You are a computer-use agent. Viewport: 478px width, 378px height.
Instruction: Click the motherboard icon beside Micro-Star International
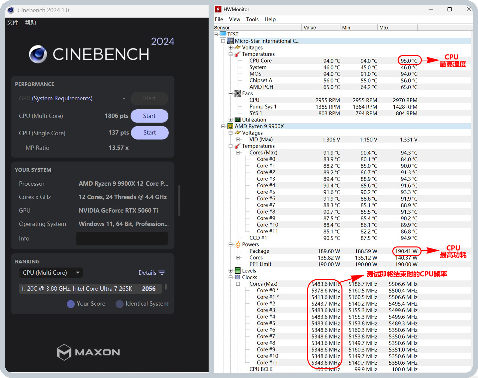tap(230, 41)
